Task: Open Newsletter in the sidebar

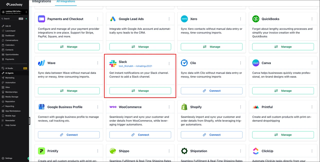Action: click(10, 120)
